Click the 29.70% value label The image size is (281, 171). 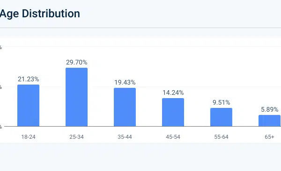pyautogui.click(x=76, y=62)
